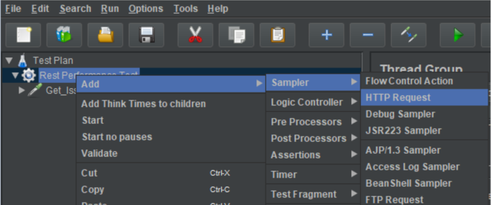
Task: Click the Open folder toolbar icon
Action: [x=105, y=35]
